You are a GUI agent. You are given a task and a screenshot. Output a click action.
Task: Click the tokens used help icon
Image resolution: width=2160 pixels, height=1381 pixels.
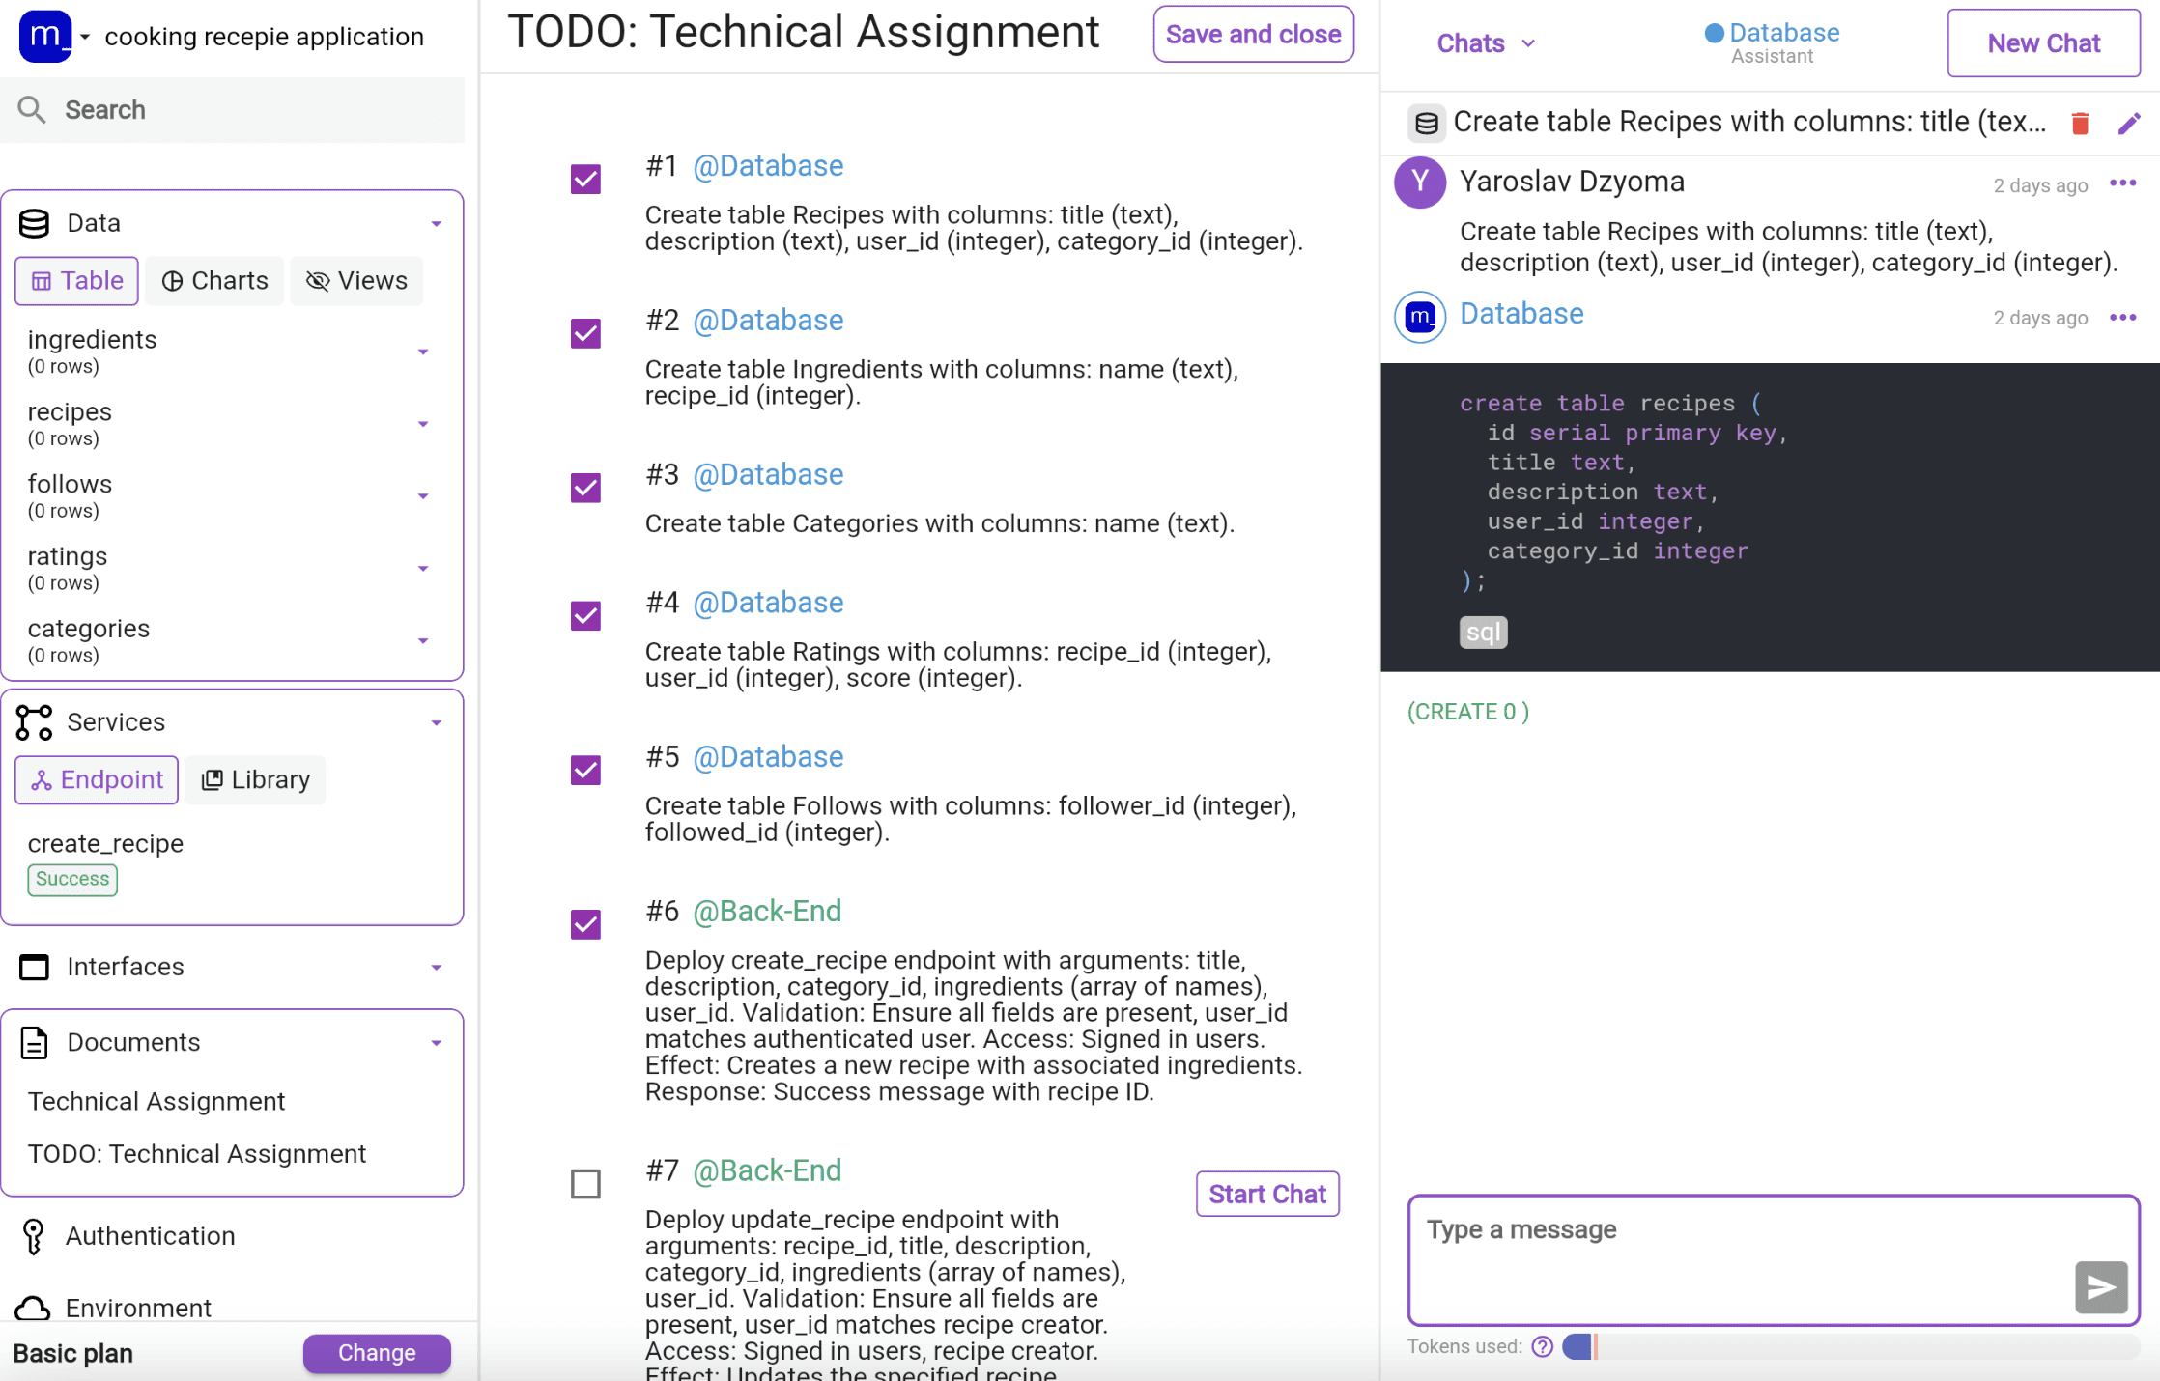(1542, 1346)
